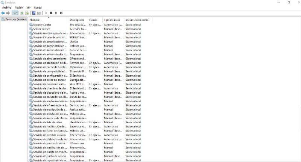Refresh the services list with green icon
This screenshot has width=301, height=162.
tap(22, 13)
